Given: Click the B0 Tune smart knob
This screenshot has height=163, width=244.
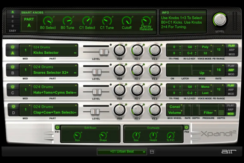Looking at the screenshot, I should [68, 21].
